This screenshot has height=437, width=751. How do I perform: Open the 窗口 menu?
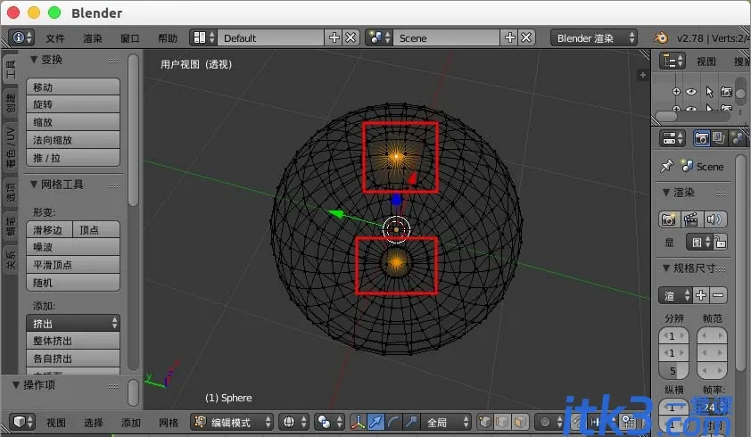130,37
